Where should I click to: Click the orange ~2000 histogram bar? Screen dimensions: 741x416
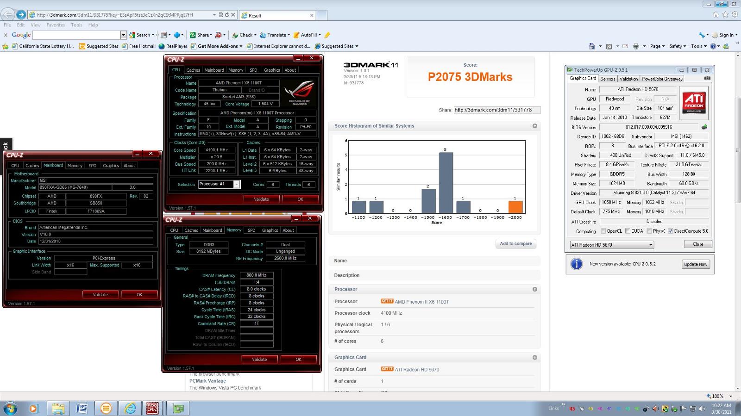coord(515,207)
